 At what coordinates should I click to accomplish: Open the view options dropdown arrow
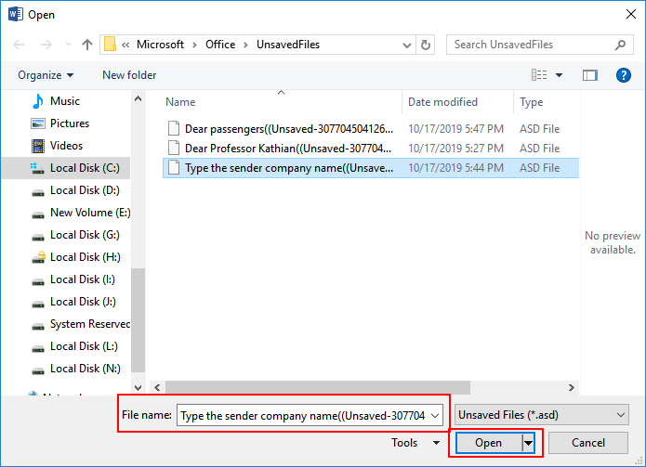tap(559, 75)
